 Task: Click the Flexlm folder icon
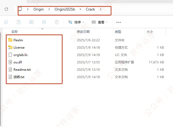[10, 40]
